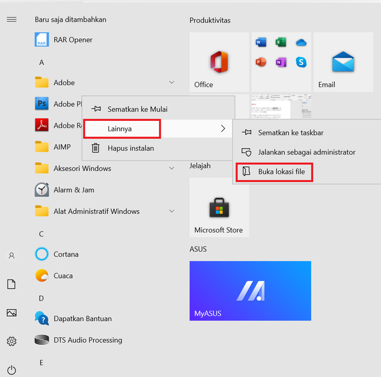Viewport: 381px width, 377px height.
Task: Open the Email tile
Action: [343, 62]
